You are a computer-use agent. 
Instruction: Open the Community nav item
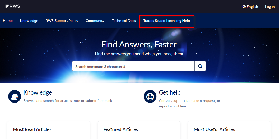click(x=95, y=21)
